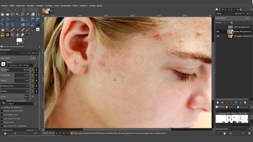This screenshot has width=253, height=142.
Task: Adjust the Tamanho size slider
Action: click(16, 70)
